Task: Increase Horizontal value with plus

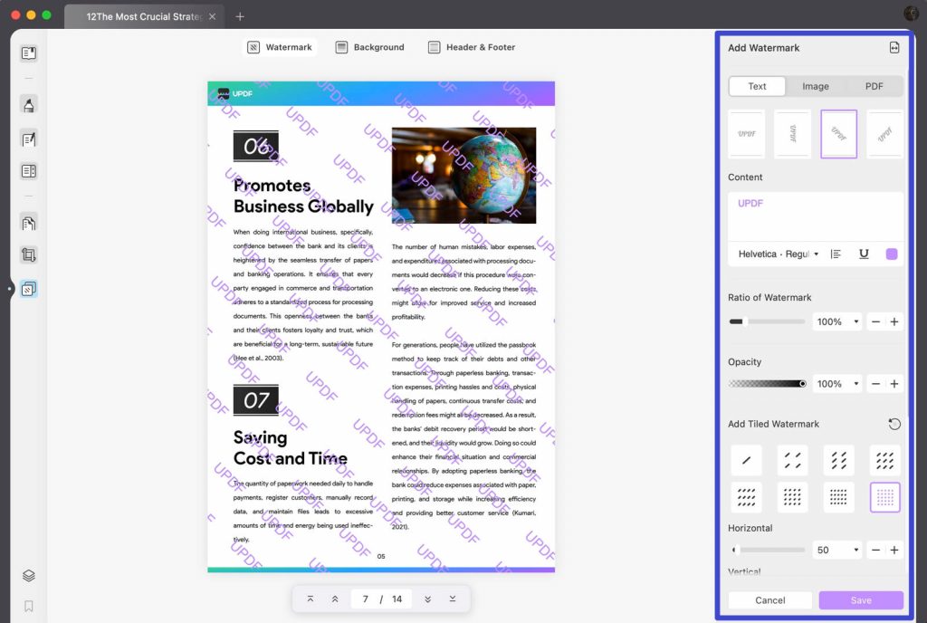Action: (894, 551)
